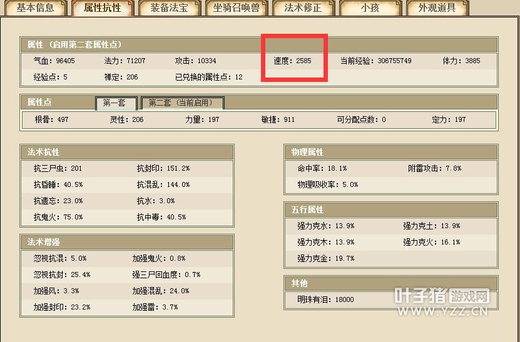
Task: Go to the 坐骑召唤兽 tab
Action: tap(236, 8)
